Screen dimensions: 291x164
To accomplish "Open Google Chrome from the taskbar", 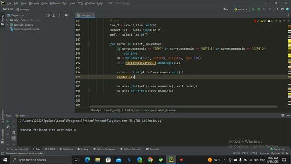I will (x=150, y=160).
